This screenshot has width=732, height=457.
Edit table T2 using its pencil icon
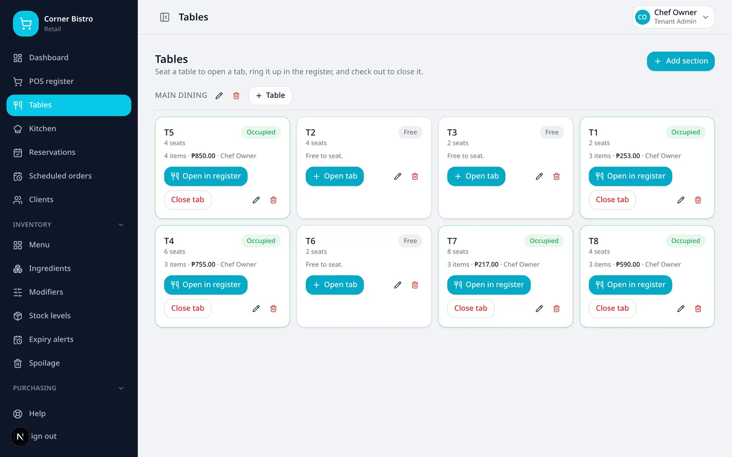click(x=398, y=176)
